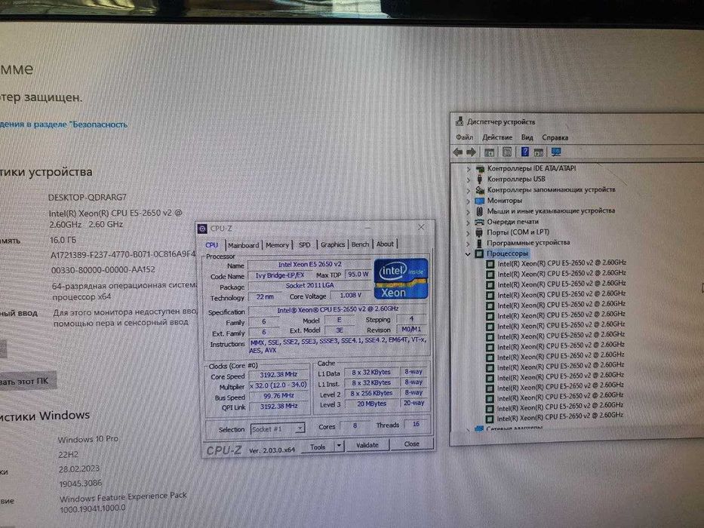Expand Контроллеры USB node
This screenshot has width=704, height=528.
469,180
